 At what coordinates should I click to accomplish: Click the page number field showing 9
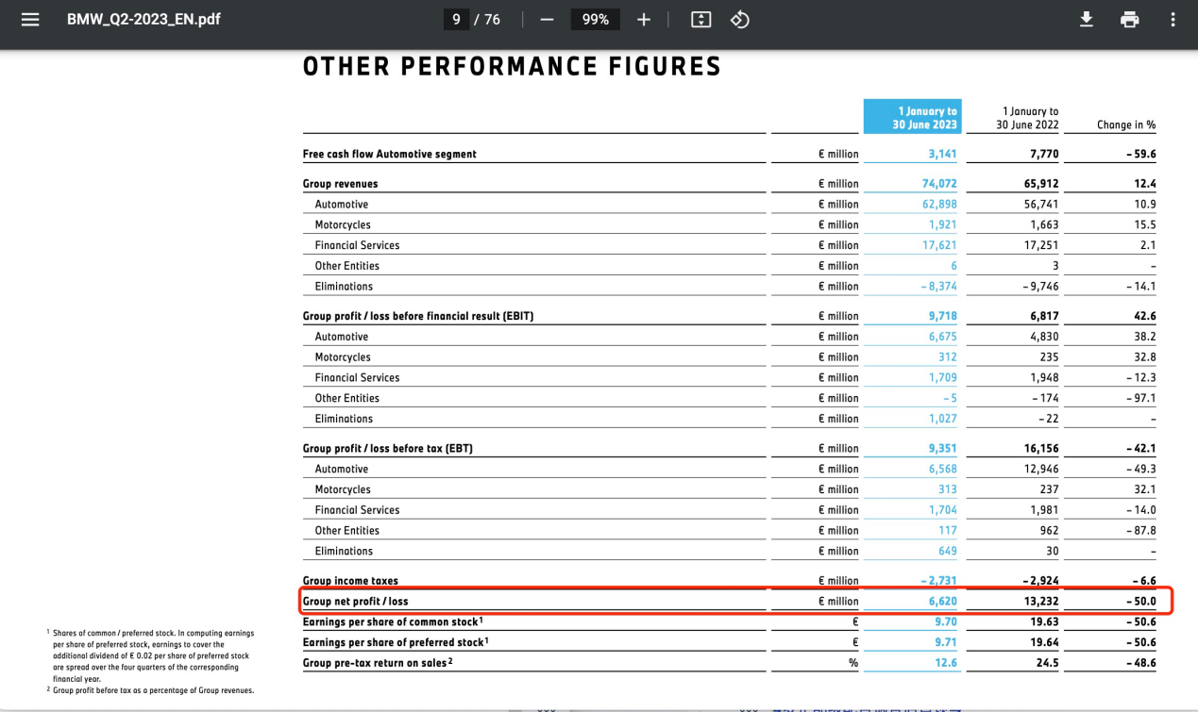tap(456, 20)
